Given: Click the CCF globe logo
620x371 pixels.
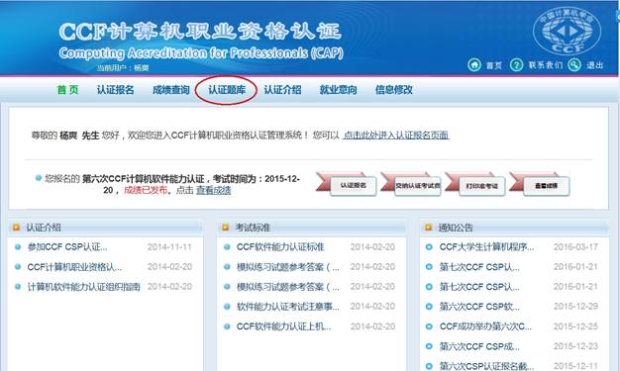Looking at the screenshot, I should pyautogui.click(x=568, y=31).
